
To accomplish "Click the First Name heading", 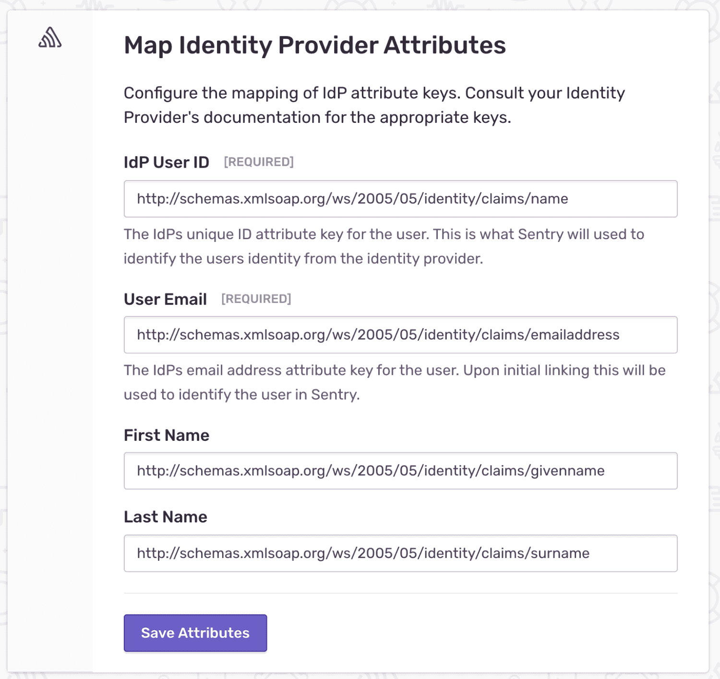I will click(167, 435).
